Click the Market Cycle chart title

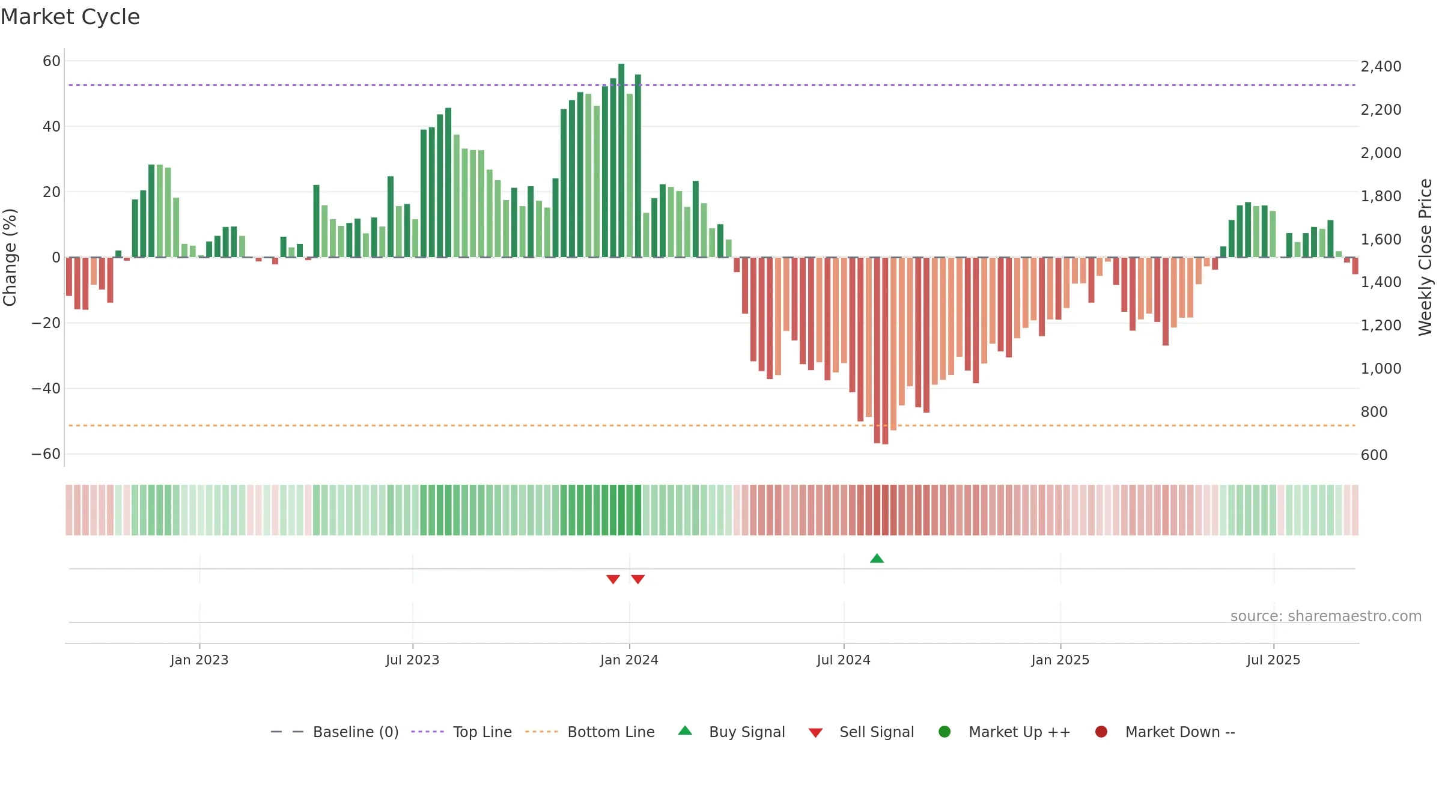pos(70,17)
